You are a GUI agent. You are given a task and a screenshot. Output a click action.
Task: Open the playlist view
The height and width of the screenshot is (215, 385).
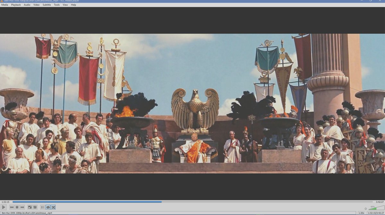pos(43,207)
